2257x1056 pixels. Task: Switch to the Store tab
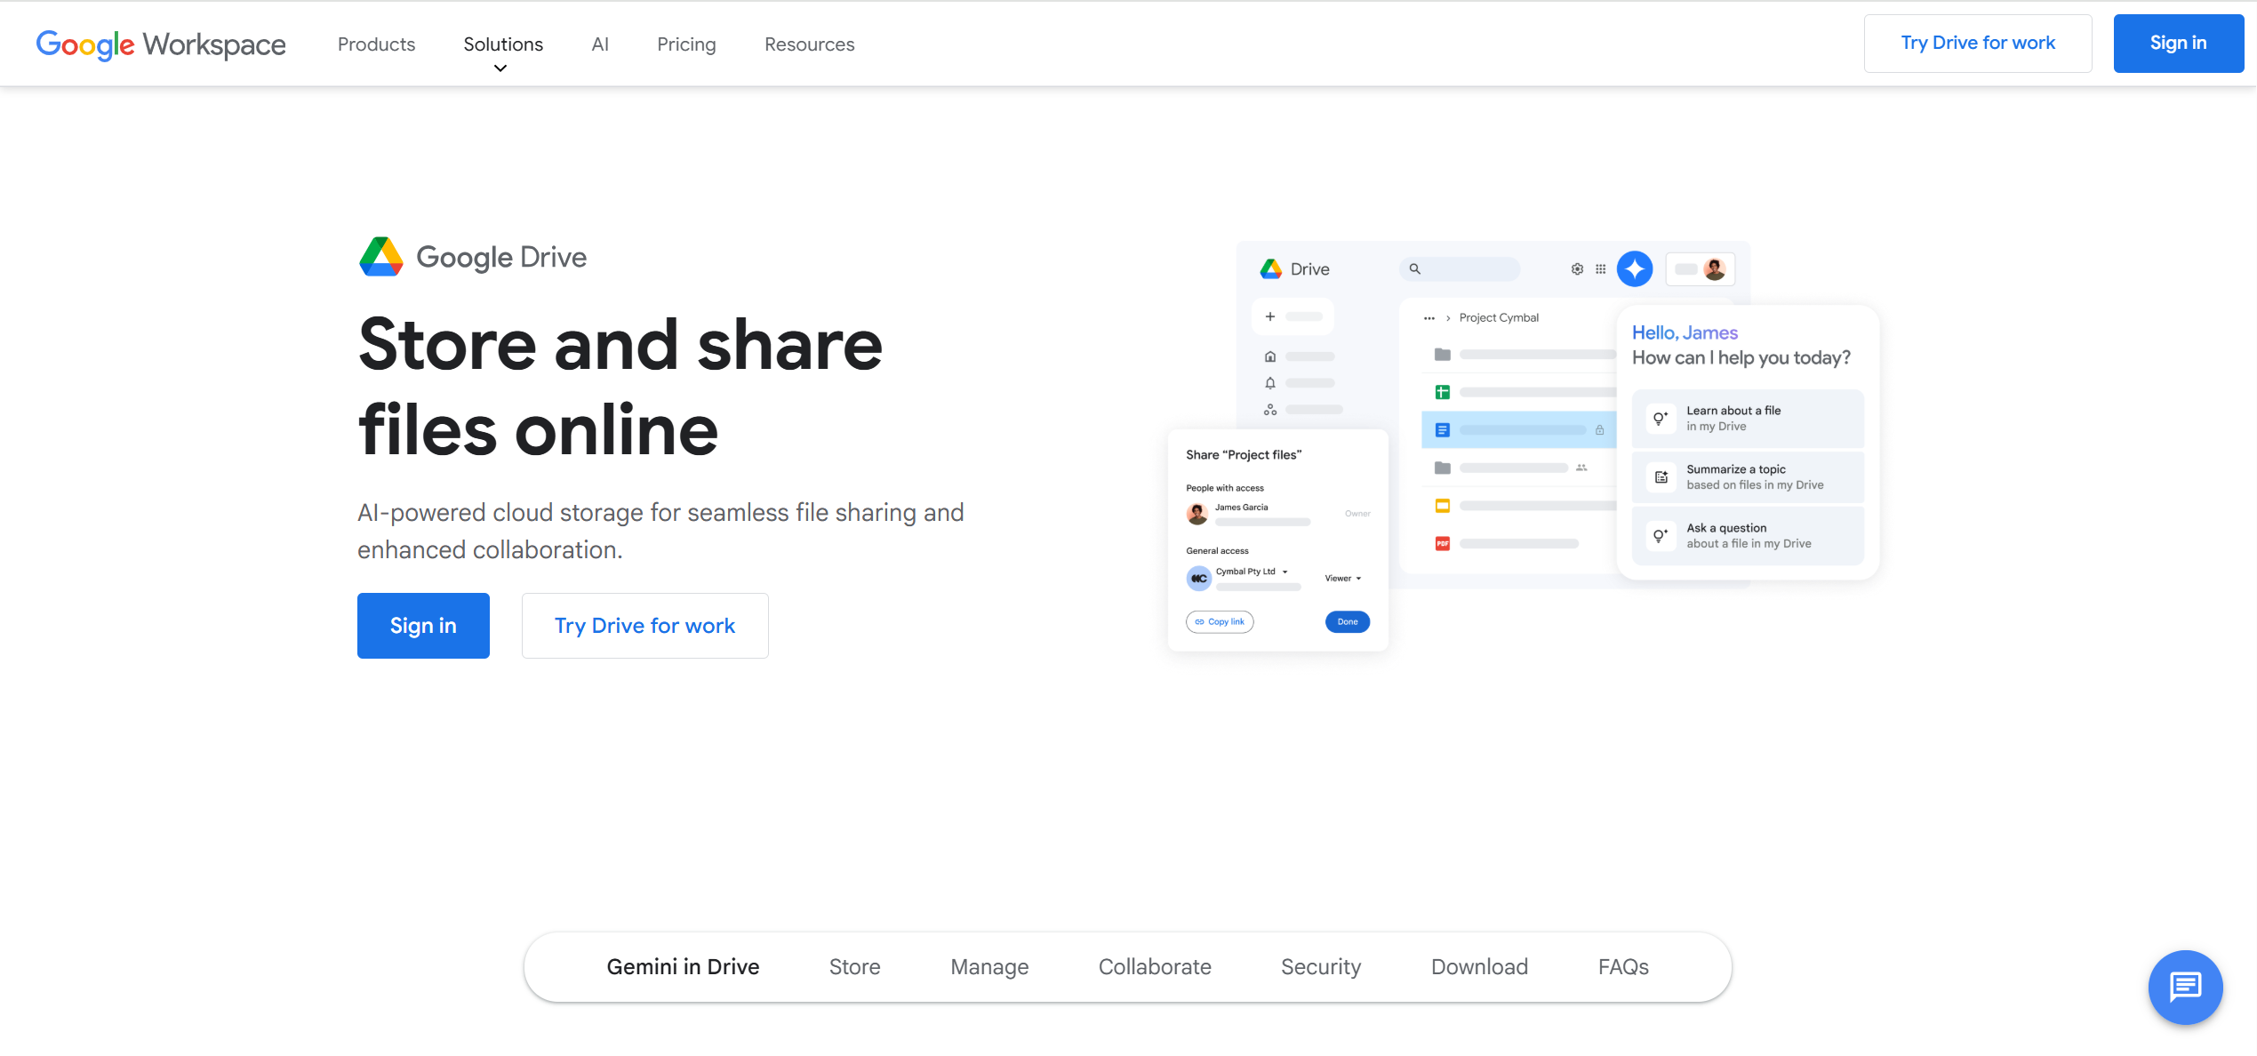pyautogui.click(x=854, y=967)
